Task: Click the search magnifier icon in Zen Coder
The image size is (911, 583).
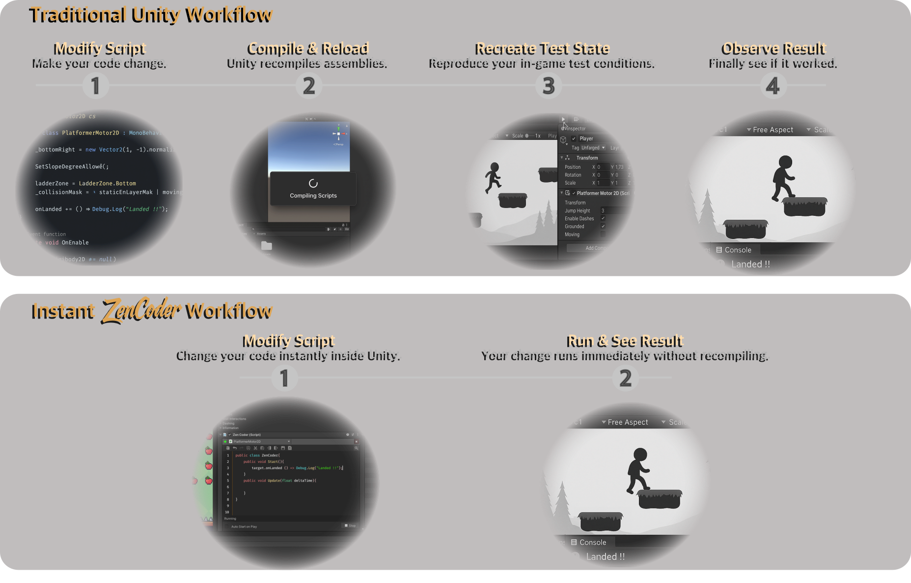Action: (356, 448)
